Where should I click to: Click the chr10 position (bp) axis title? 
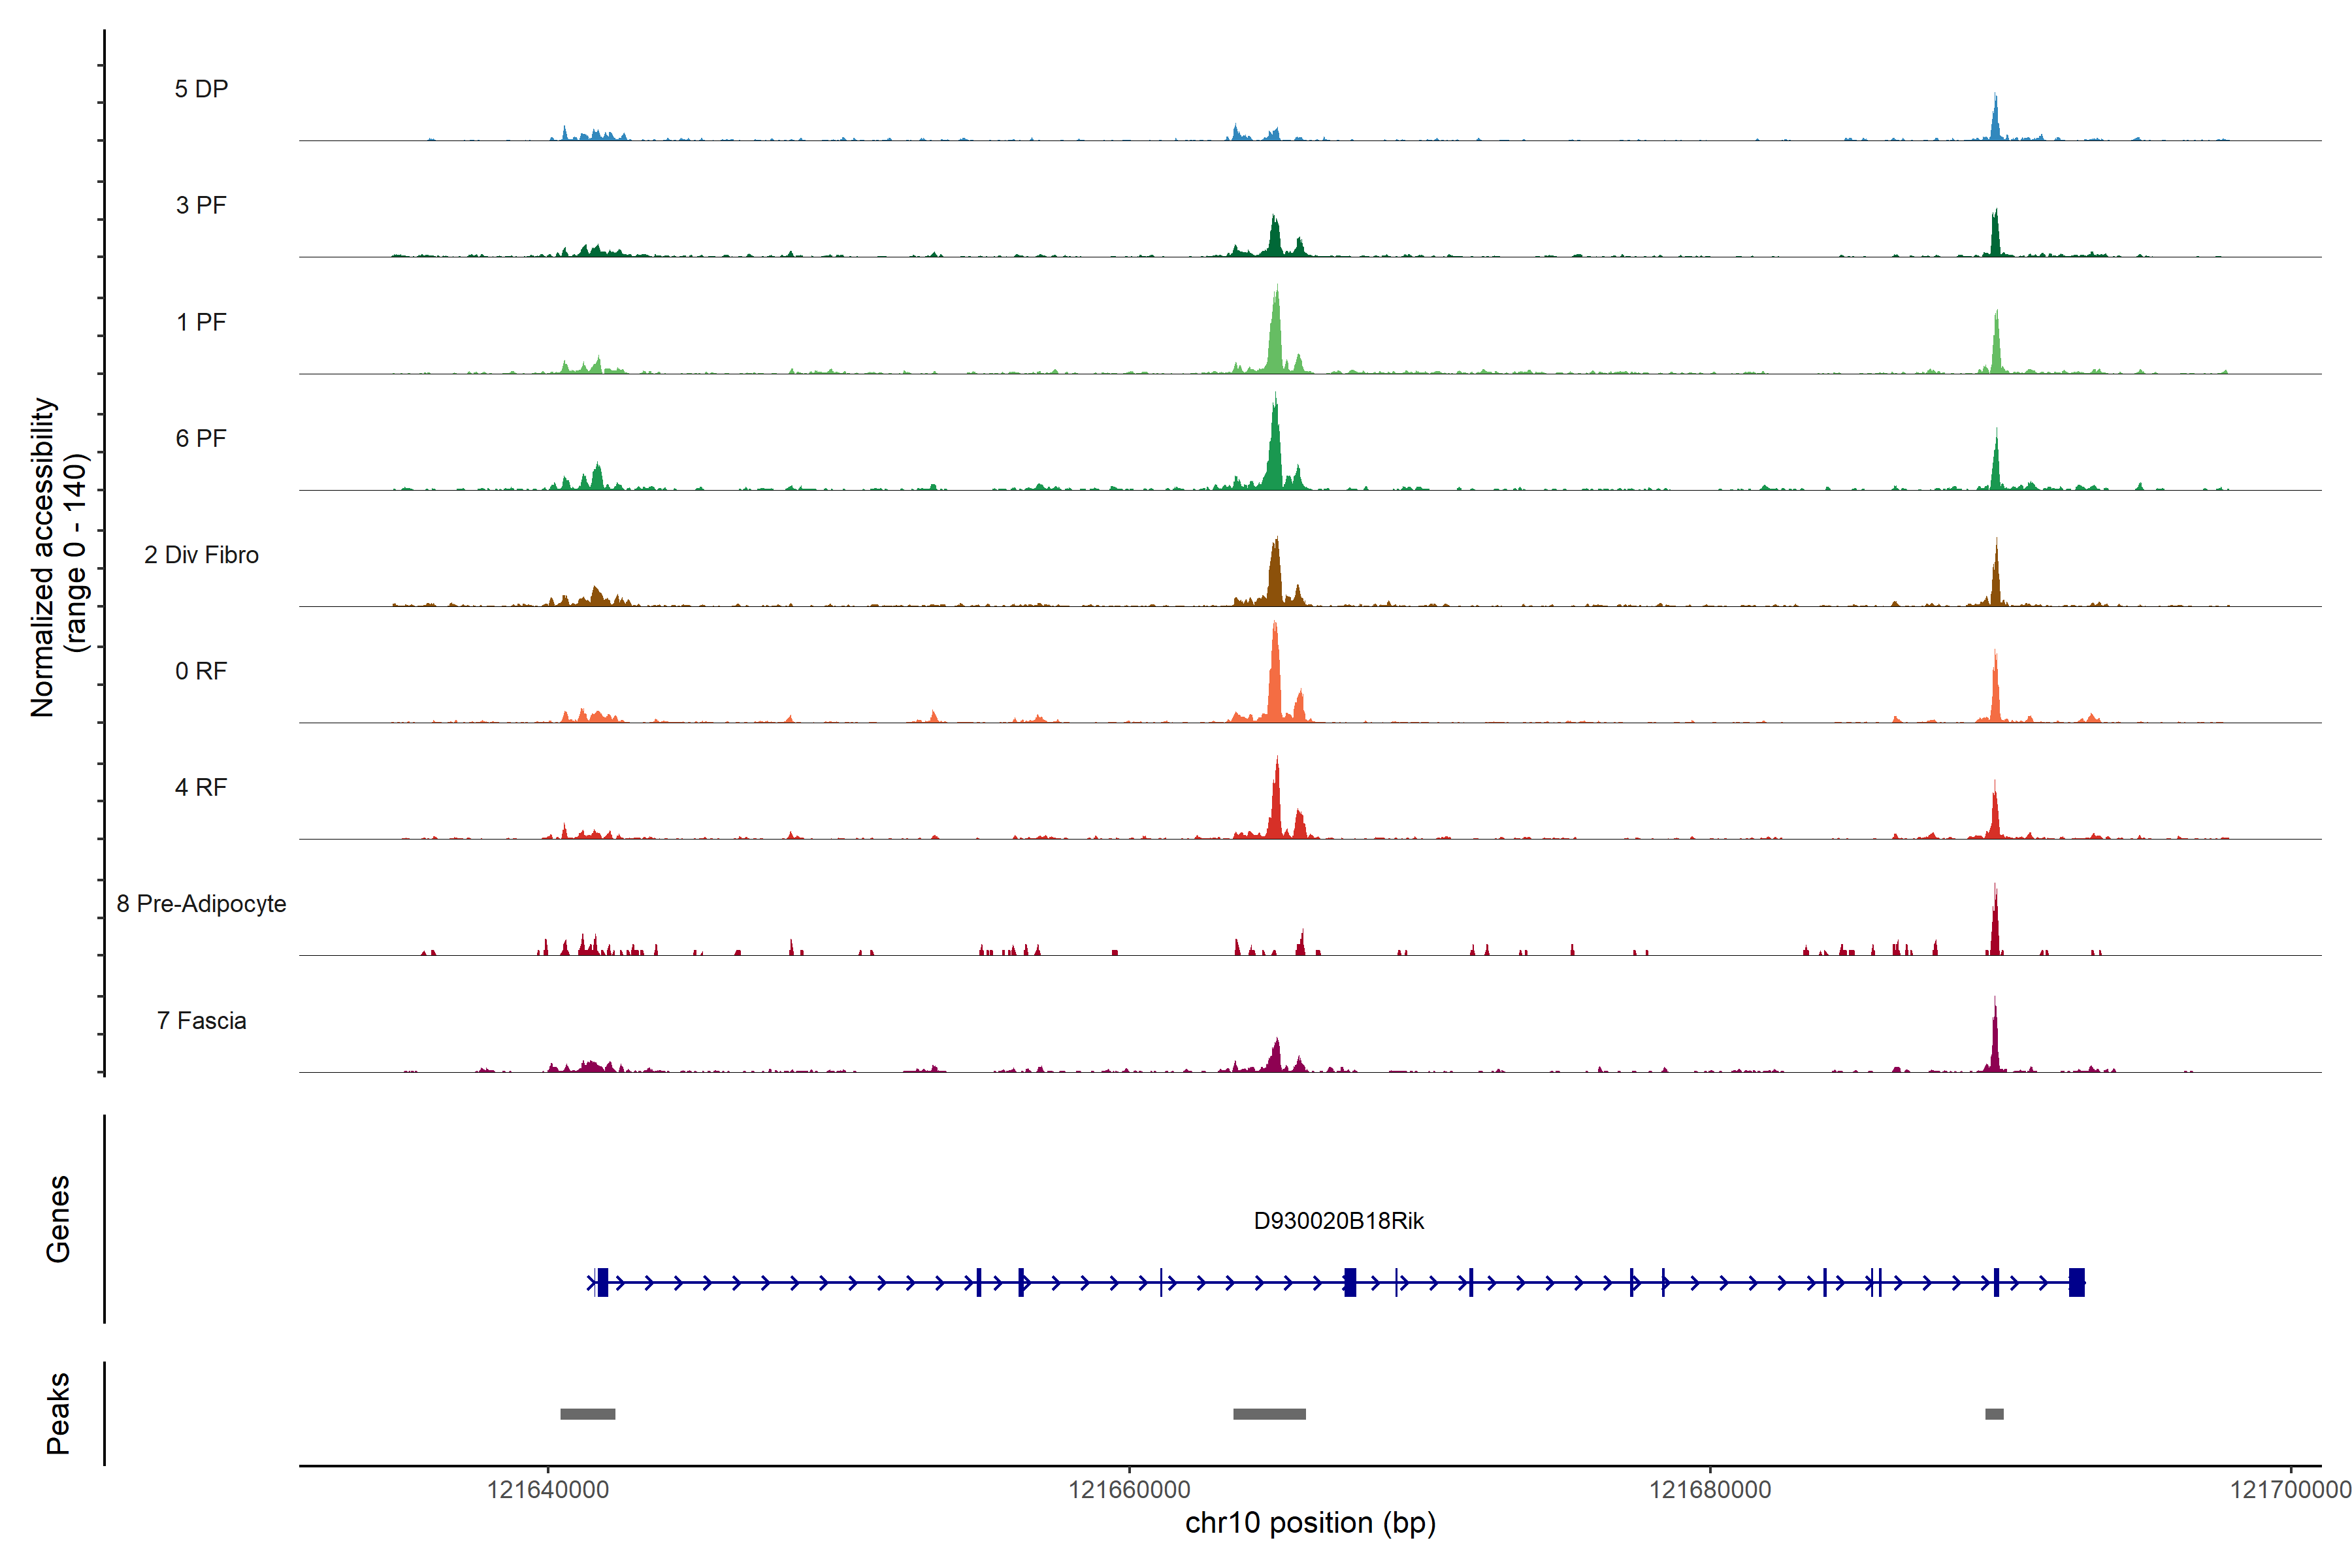tap(1310, 1523)
